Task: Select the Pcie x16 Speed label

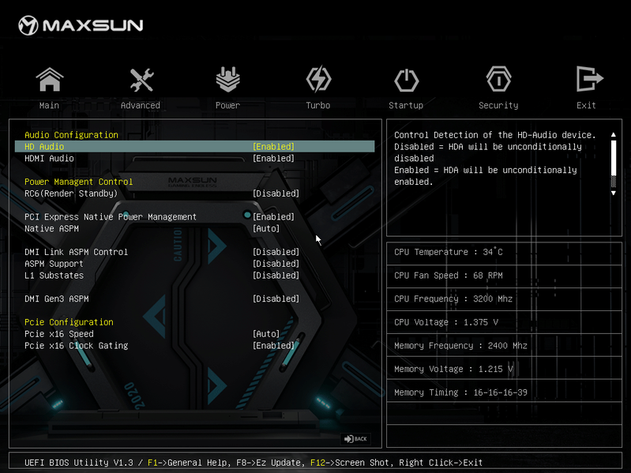Action: [x=59, y=334]
